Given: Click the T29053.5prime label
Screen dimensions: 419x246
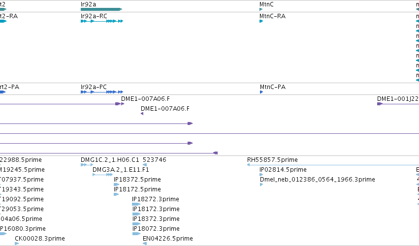Looking at the screenshot, I should [x=22, y=209].
